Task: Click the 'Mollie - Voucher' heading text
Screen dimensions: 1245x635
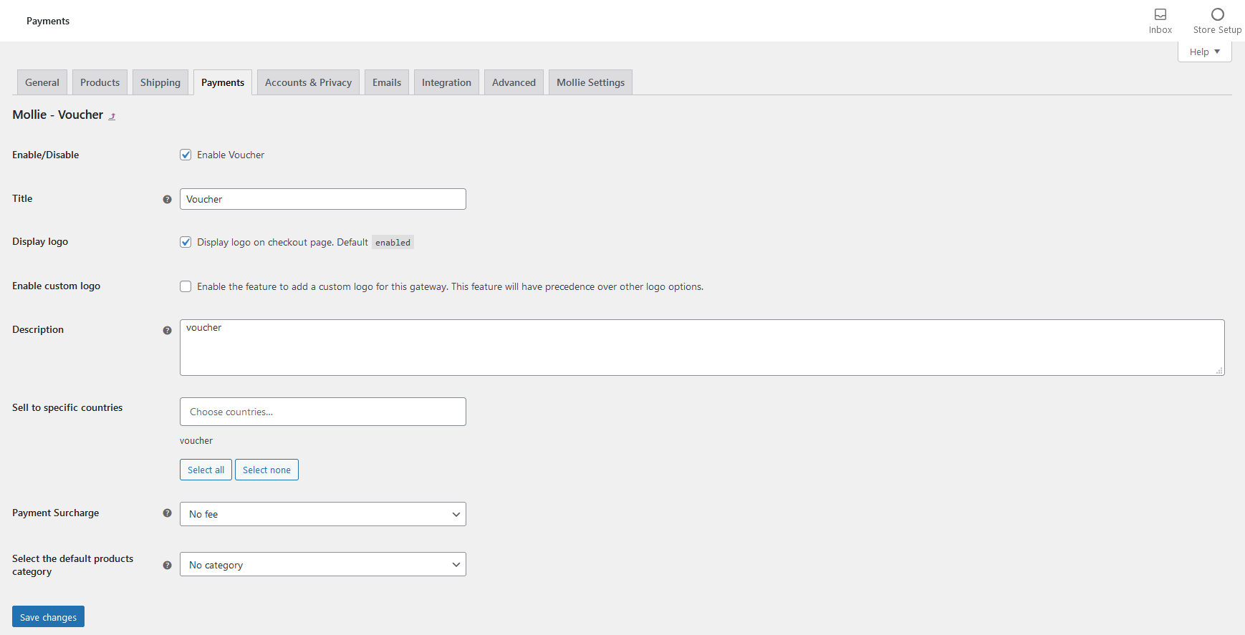Action: pos(58,115)
